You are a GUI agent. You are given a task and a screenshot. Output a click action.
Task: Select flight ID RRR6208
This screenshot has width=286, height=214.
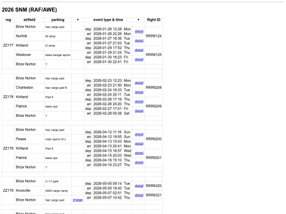click(x=154, y=88)
